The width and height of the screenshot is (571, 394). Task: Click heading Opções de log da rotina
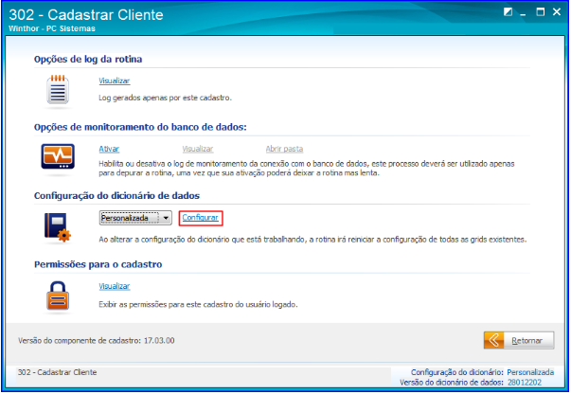(88, 59)
